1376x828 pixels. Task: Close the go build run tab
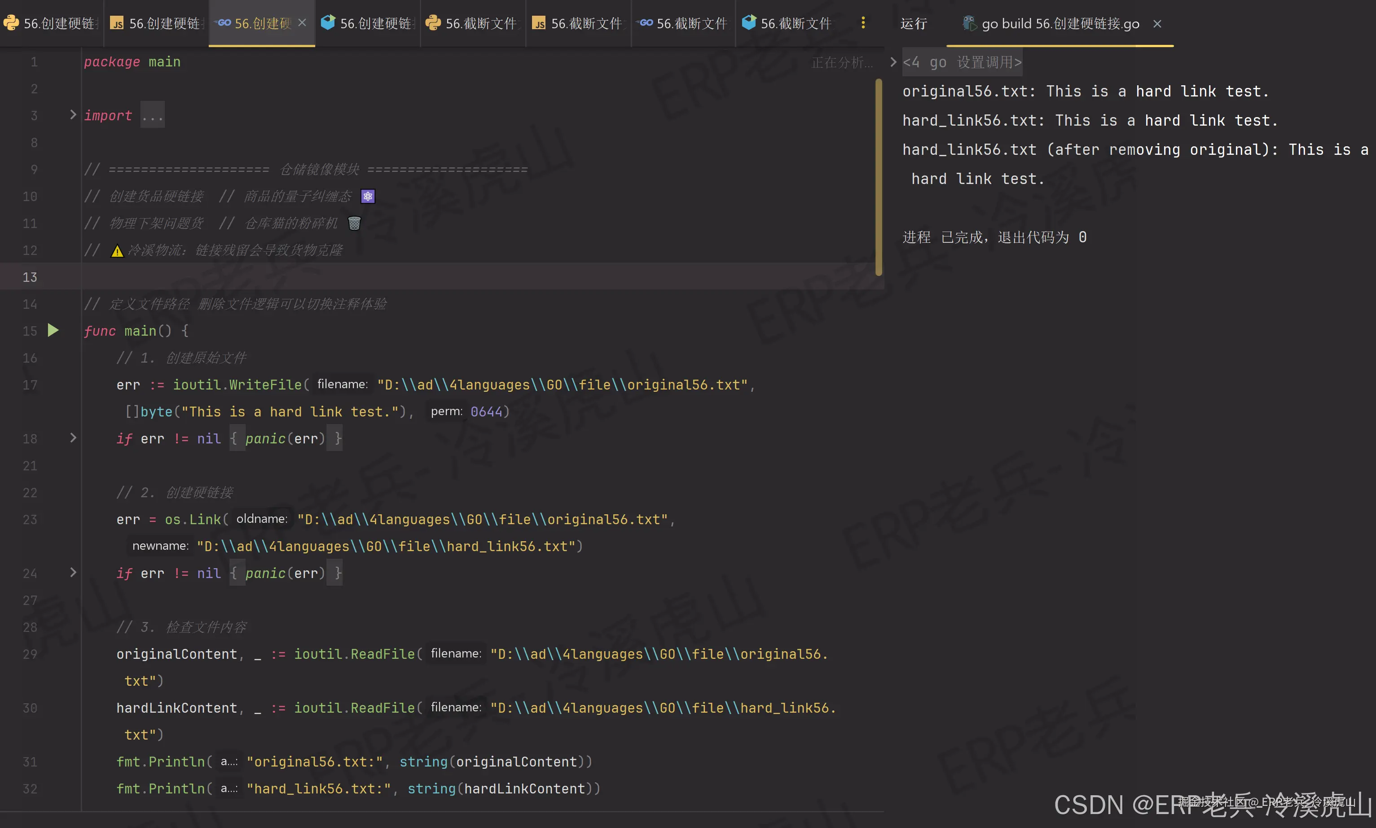1157,24
